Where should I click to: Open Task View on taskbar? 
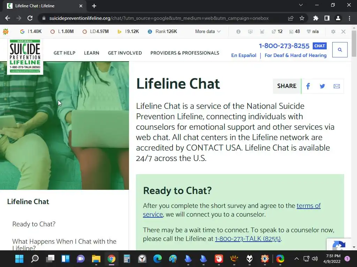50,259
